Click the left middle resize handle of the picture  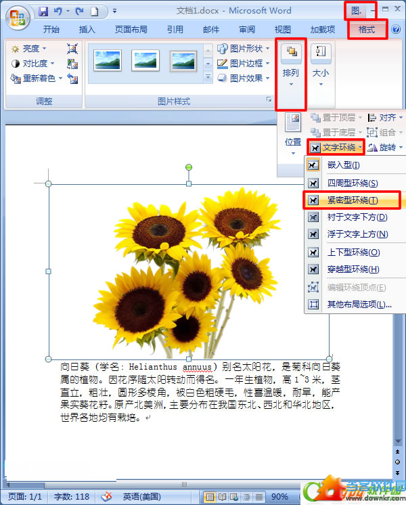48,271
